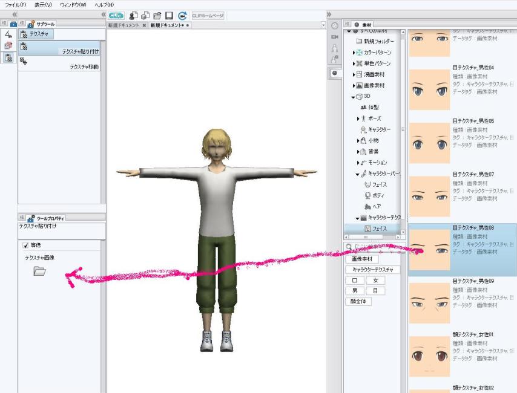Select the フェイス item under キャラクターテクスチャ
Screen dimensions: 517x393
click(x=375, y=229)
